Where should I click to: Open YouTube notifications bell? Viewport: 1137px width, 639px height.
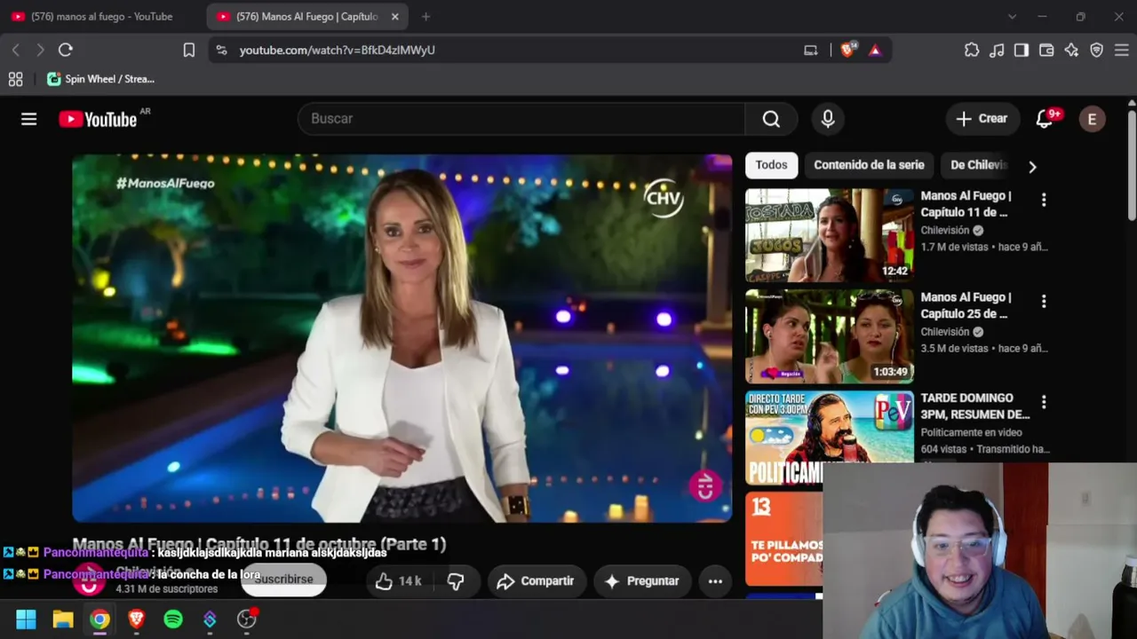tap(1045, 119)
